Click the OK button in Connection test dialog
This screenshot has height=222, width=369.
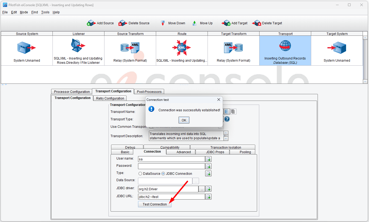pos(184,120)
